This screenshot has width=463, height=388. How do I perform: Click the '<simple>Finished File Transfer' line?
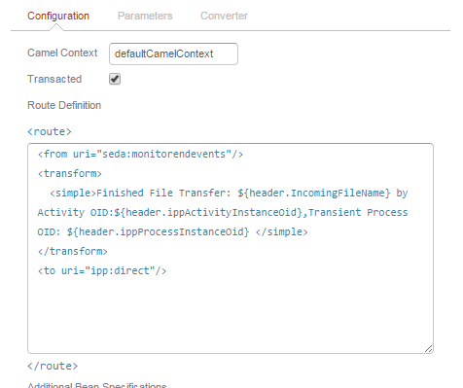pyautogui.click(x=229, y=193)
